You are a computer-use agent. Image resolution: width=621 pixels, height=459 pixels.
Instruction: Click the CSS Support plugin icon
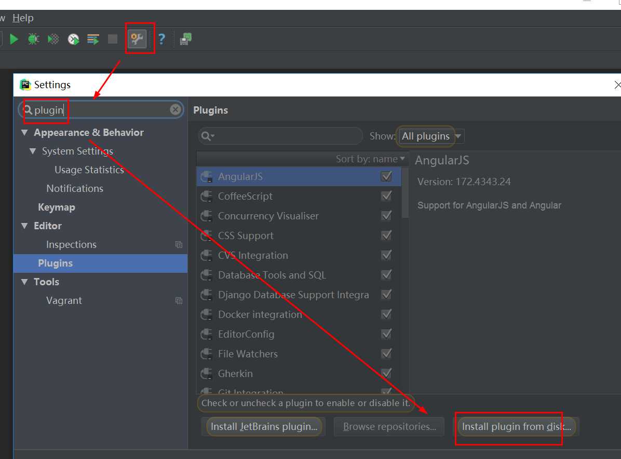[206, 236]
